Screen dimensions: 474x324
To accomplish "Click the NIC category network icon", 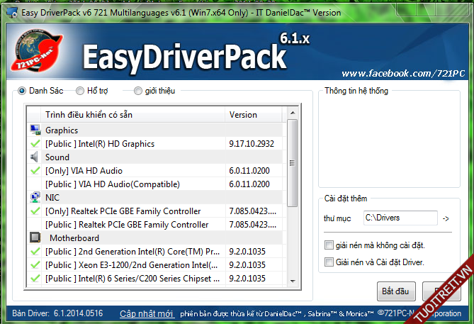I will [35, 198].
